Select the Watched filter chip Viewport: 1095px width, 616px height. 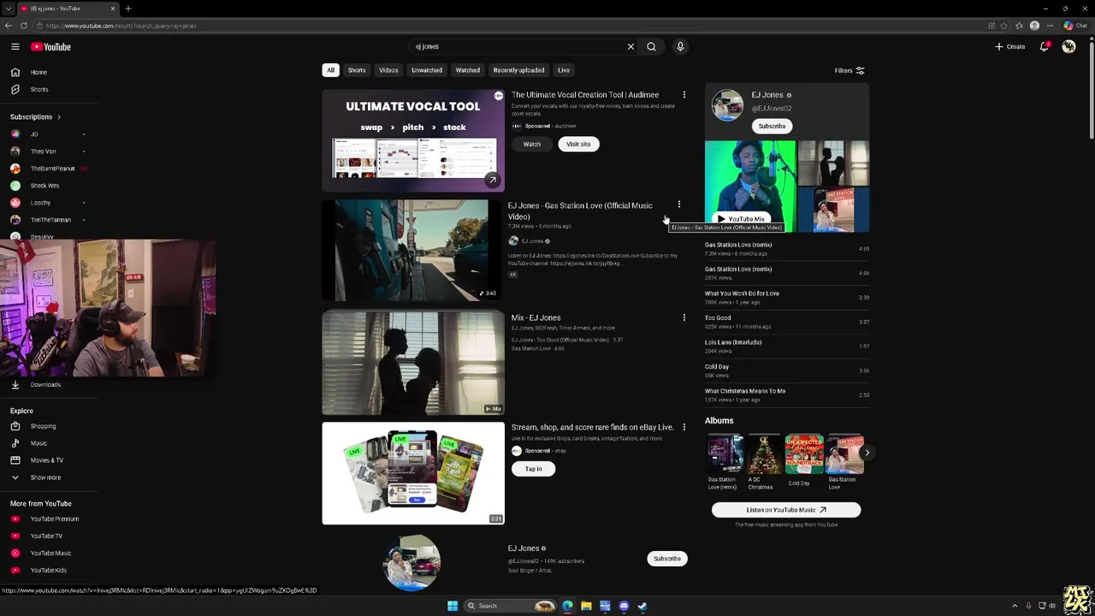[468, 70]
